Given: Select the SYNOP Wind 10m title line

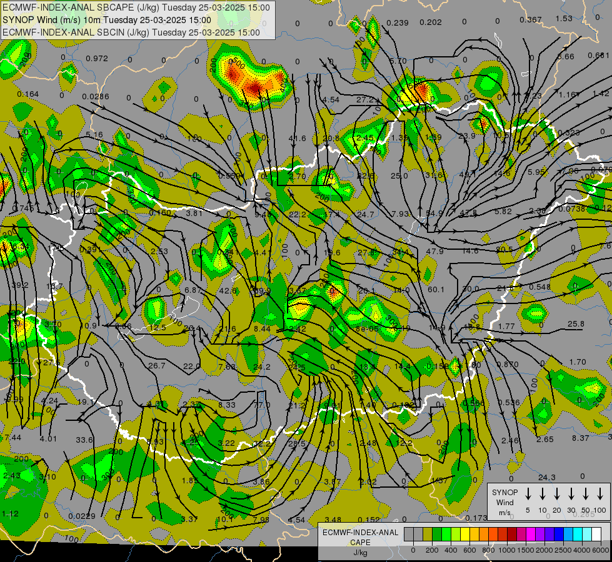Looking at the screenshot, I should point(106,20).
